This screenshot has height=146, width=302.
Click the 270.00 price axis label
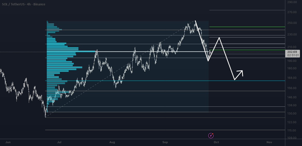coord(292,12)
